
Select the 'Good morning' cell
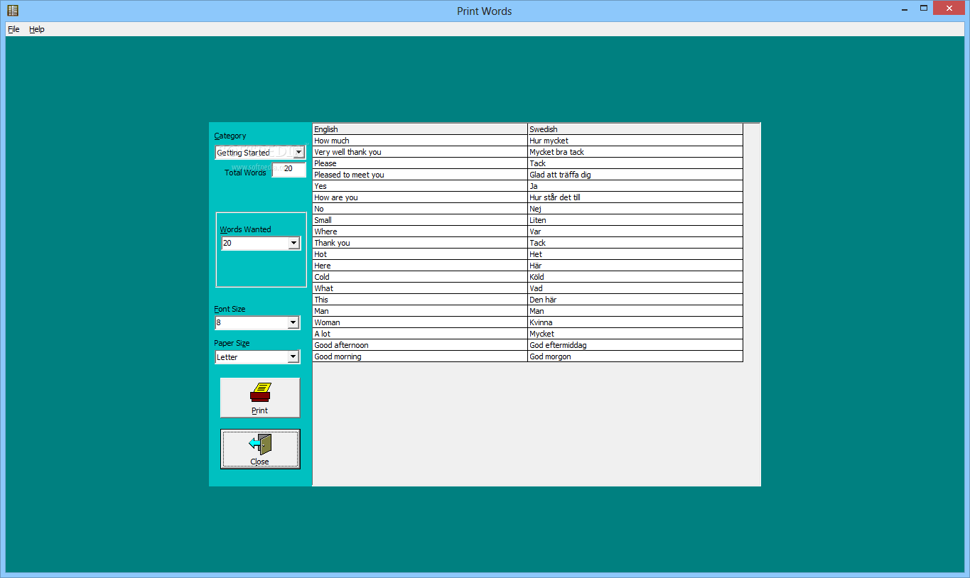(x=420, y=356)
